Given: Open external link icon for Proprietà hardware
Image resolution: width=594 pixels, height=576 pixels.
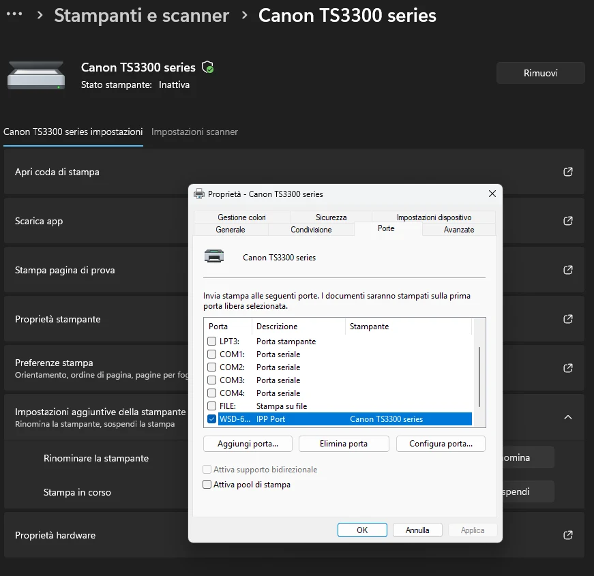Looking at the screenshot, I should (568, 535).
